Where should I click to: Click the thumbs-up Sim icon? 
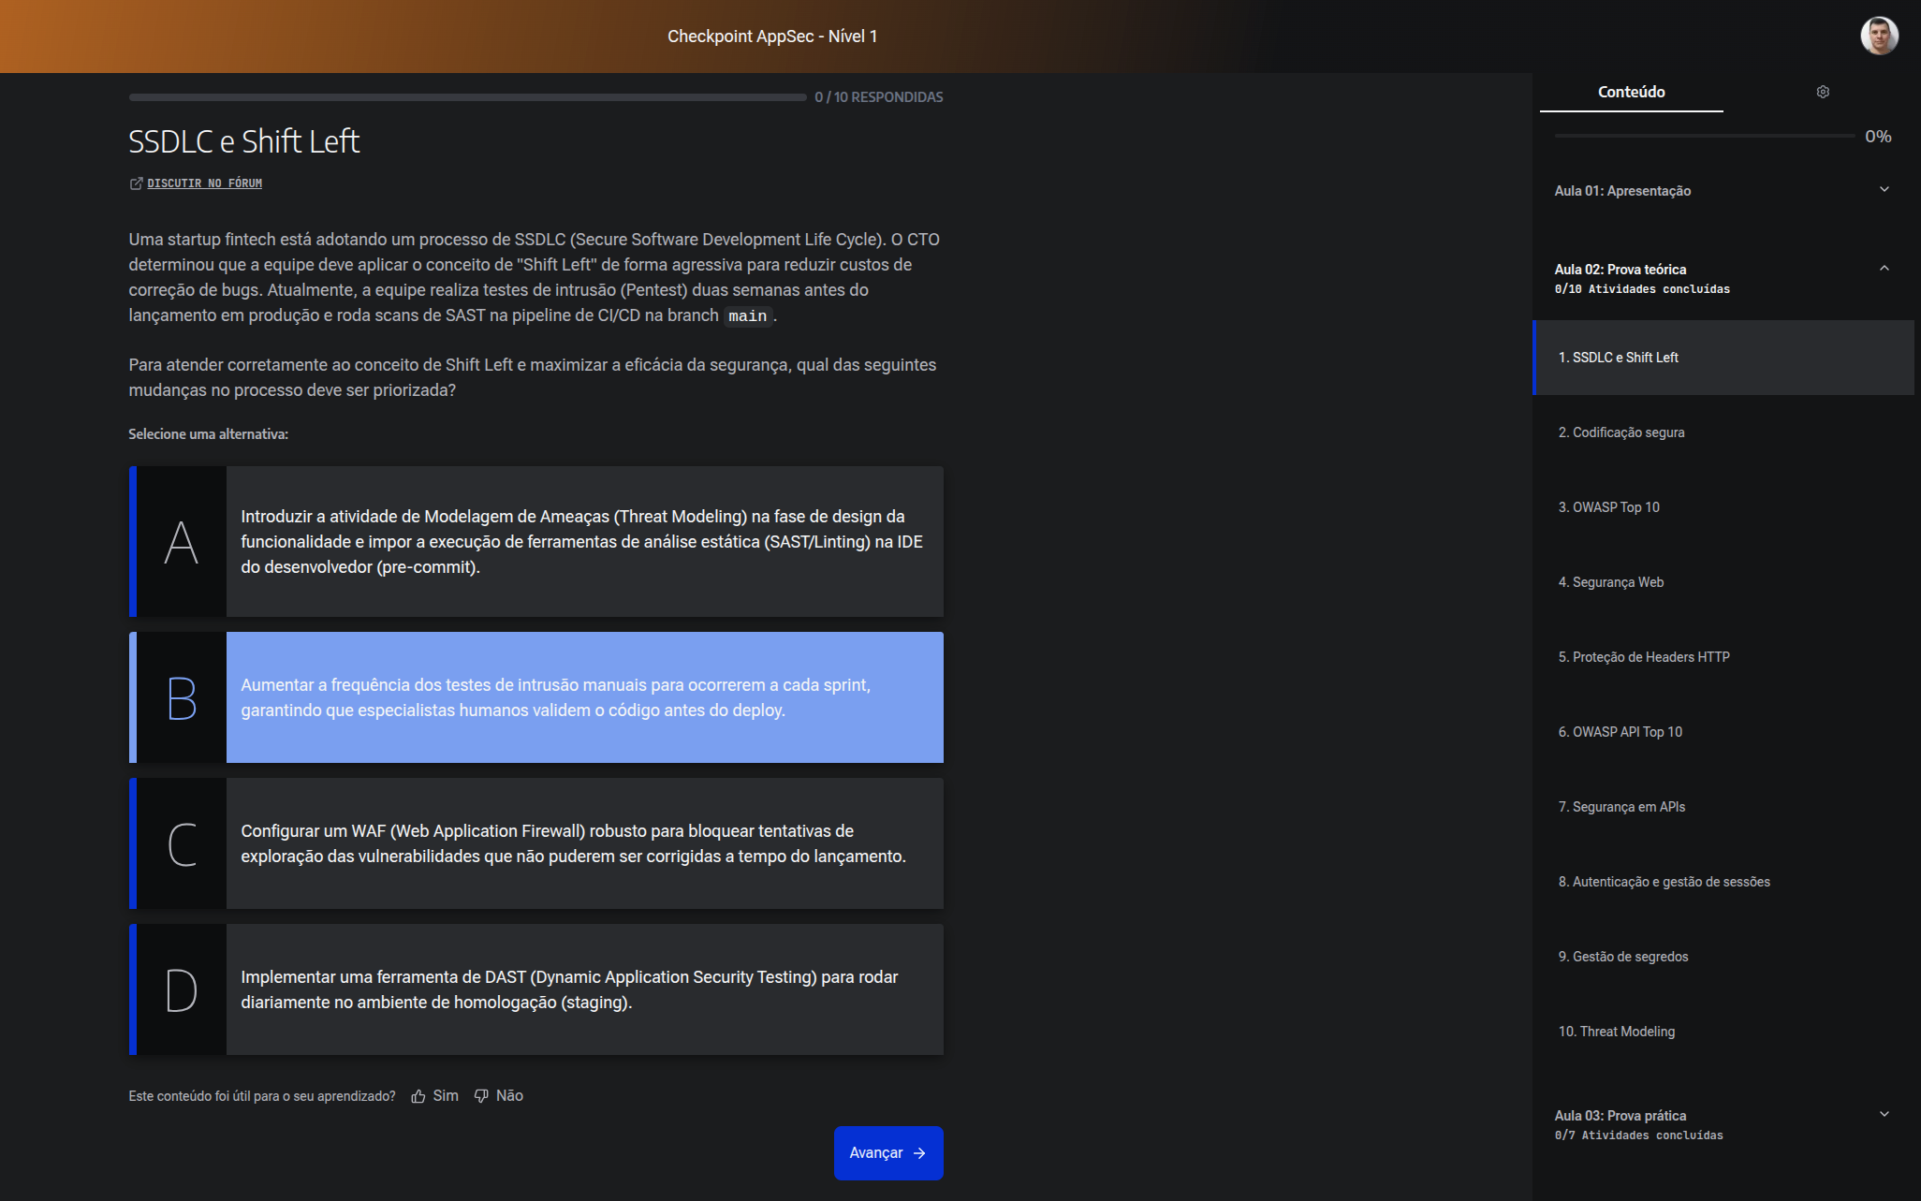[418, 1096]
